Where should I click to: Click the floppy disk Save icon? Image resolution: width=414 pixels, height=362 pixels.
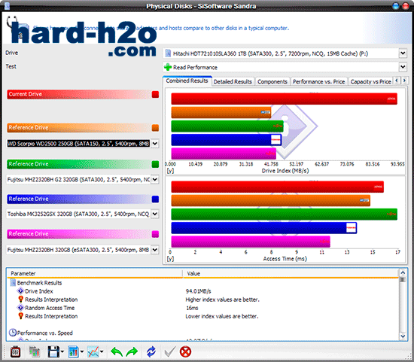tap(53, 352)
